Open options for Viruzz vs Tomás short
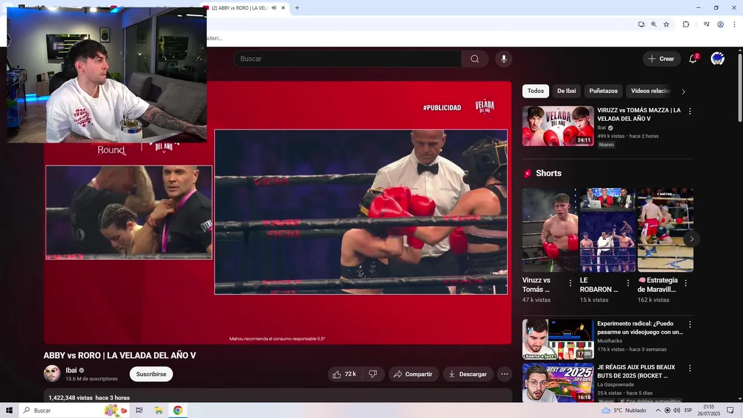Screen dimensions: 743x418 coord(570,283)
